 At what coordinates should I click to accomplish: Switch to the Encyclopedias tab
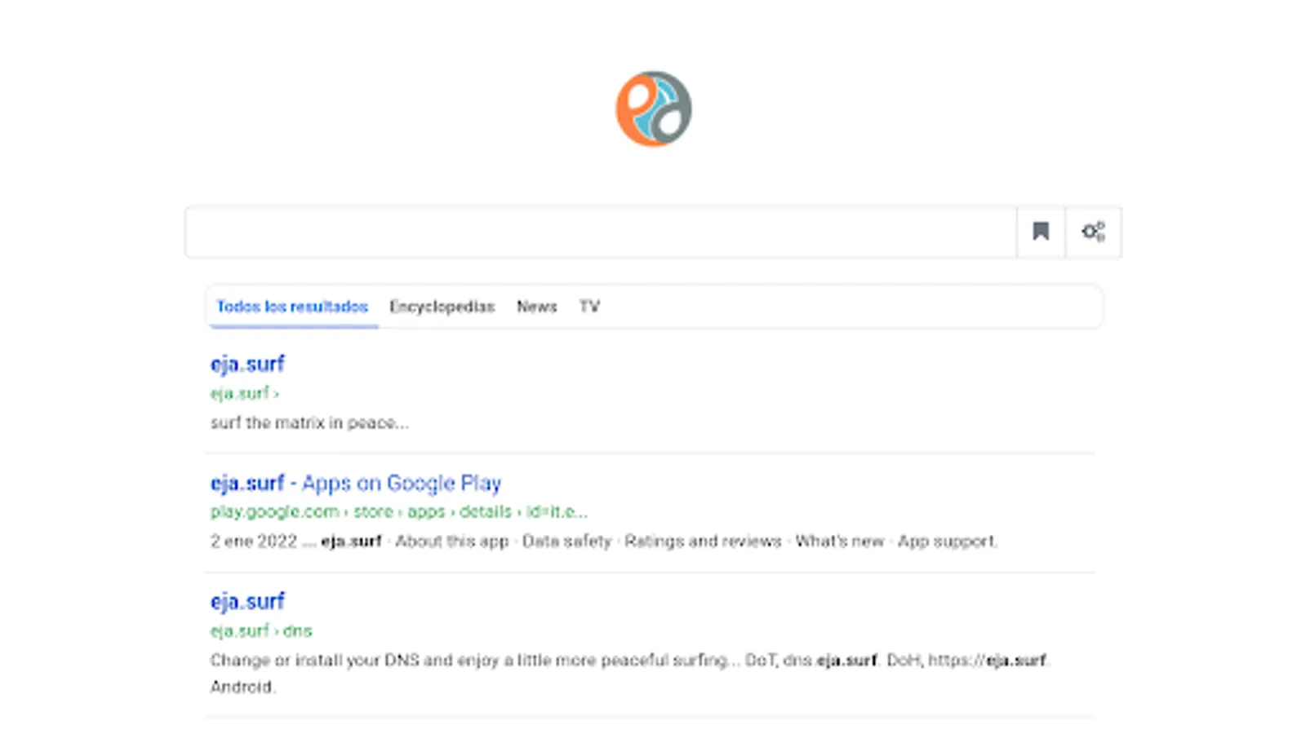tap(442, 307)
